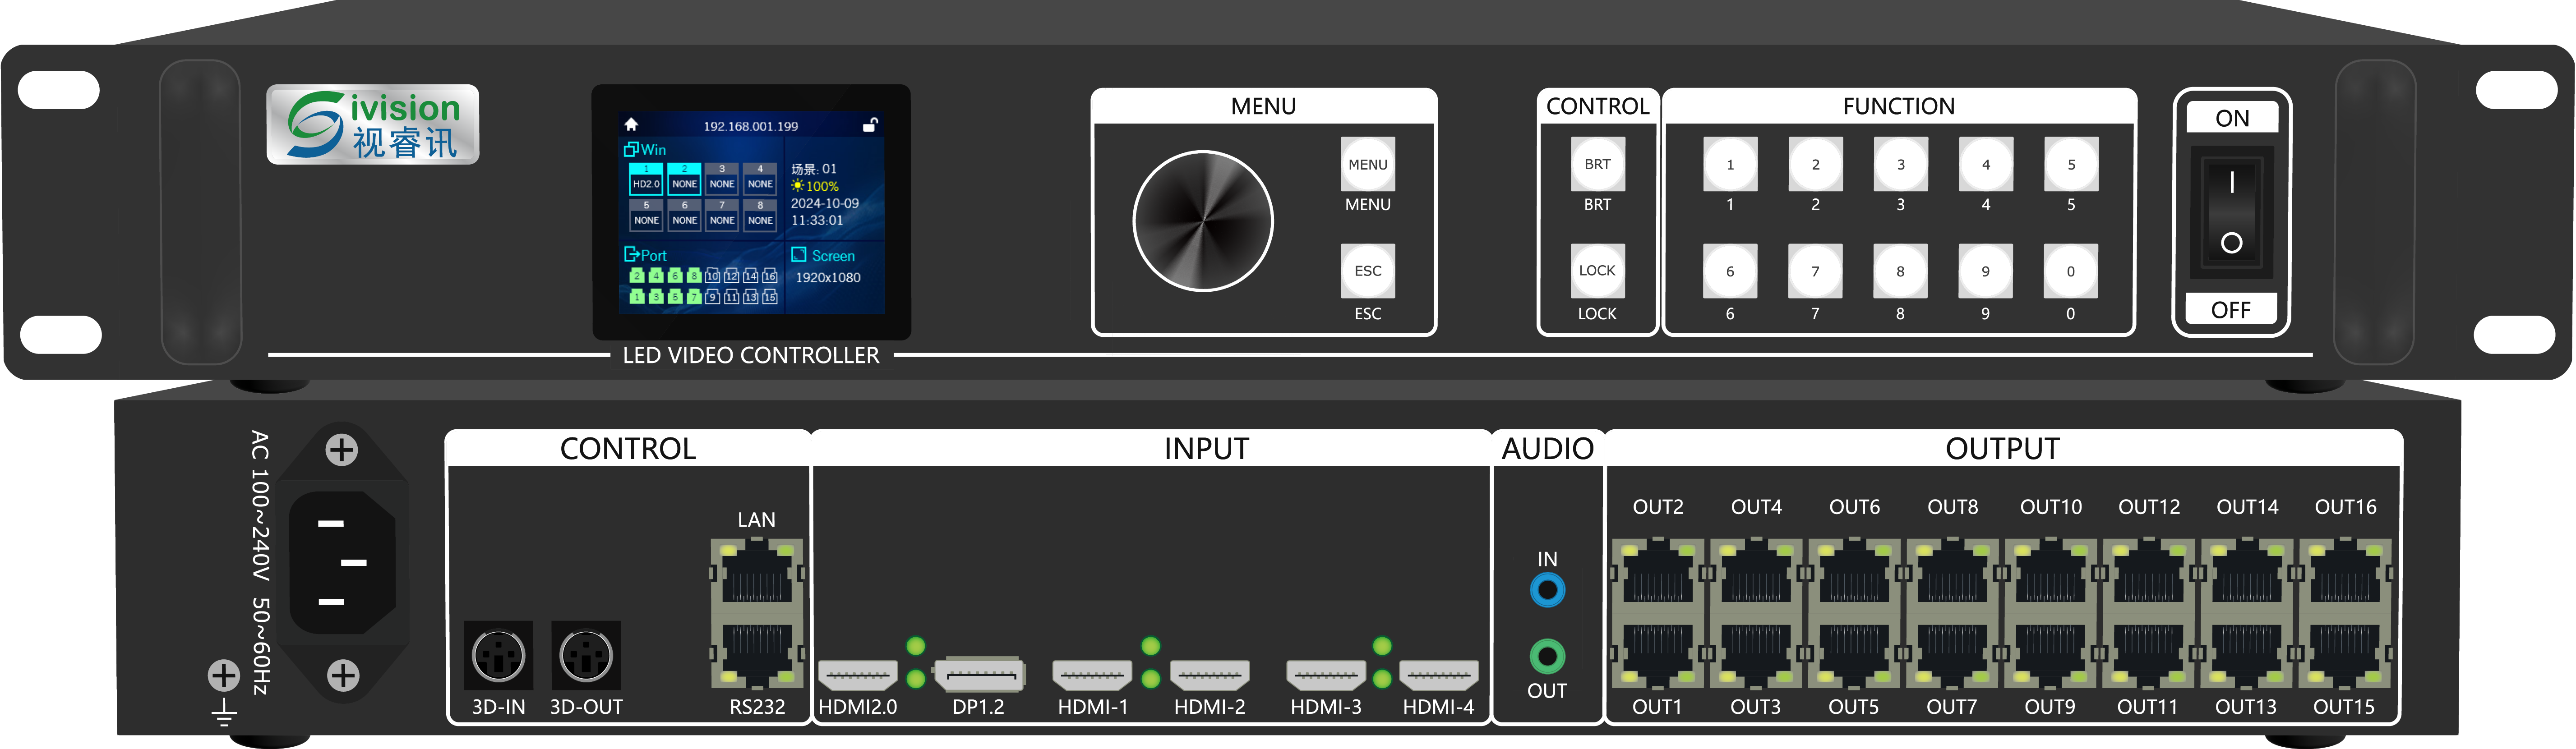Image resolution: width=2576 pixels, height=749 pixels.
Task: Tap green port indicator 2 on the LCD
Action: [637, 275]
